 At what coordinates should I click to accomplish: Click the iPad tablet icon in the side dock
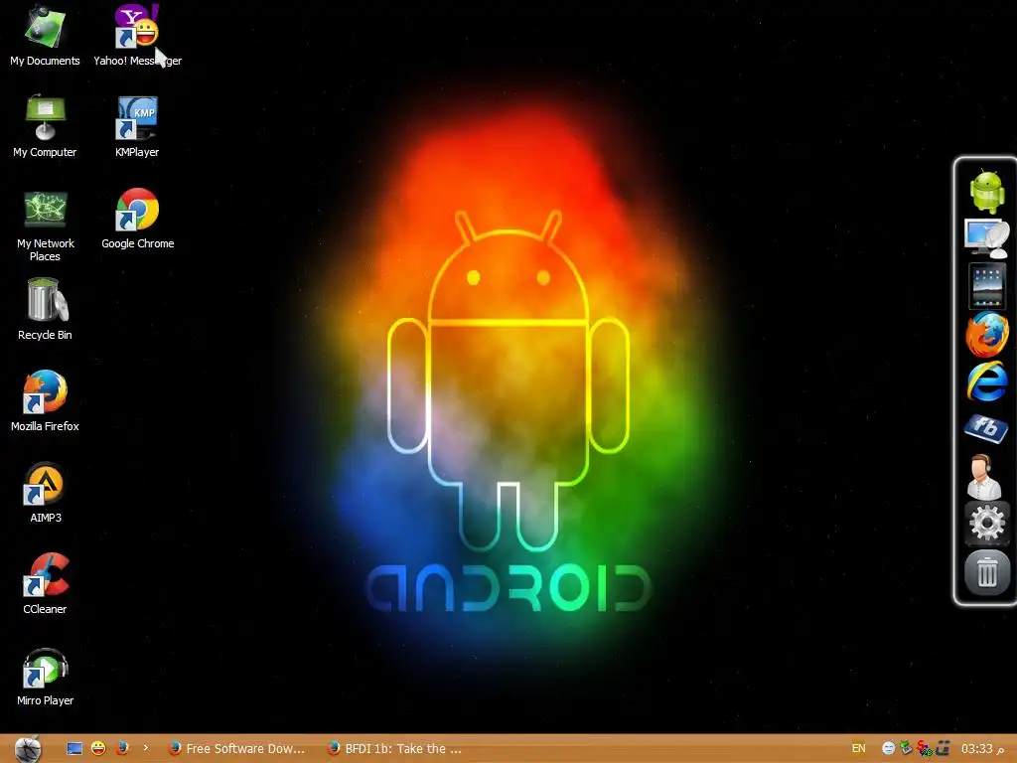(x=986, y=285)
